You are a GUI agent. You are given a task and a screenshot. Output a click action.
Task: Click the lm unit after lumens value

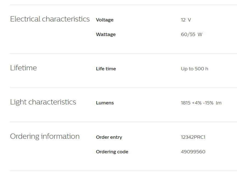pos(219,103)
